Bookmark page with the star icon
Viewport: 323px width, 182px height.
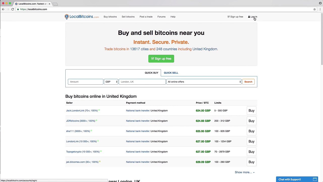314,9
